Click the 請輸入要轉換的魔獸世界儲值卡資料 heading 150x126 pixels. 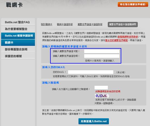(64, 47)
